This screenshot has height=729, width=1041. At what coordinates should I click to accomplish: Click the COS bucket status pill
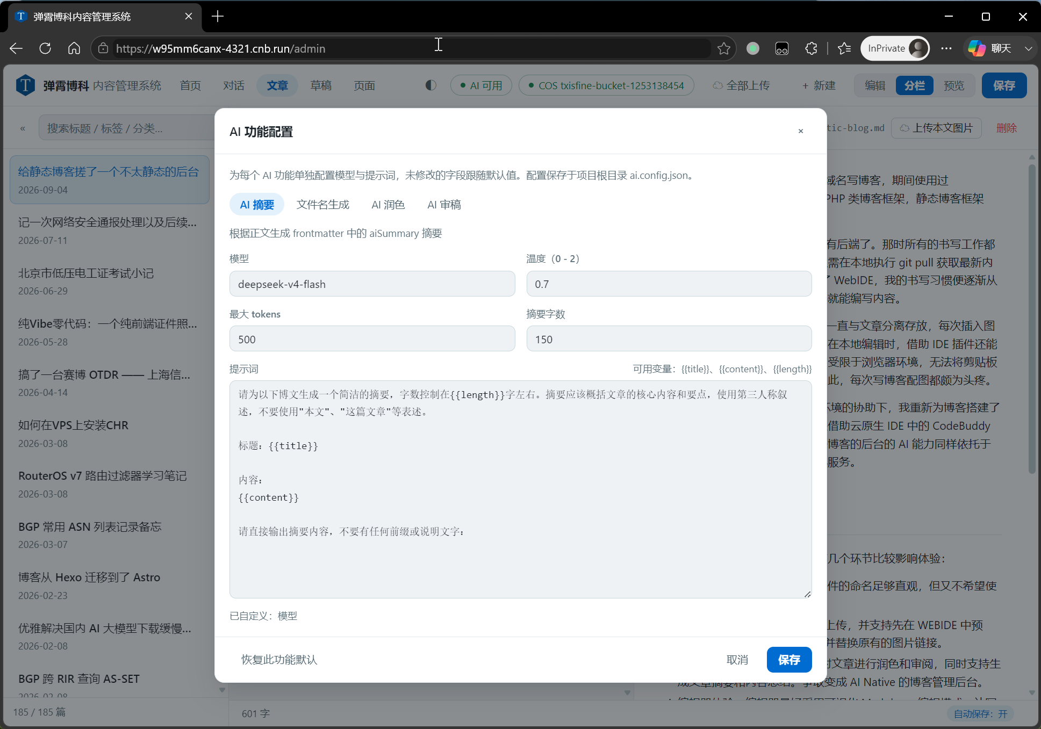(x=606, y=85)
